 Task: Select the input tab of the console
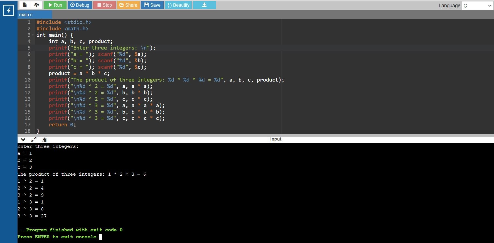click(x=276, y=139)
